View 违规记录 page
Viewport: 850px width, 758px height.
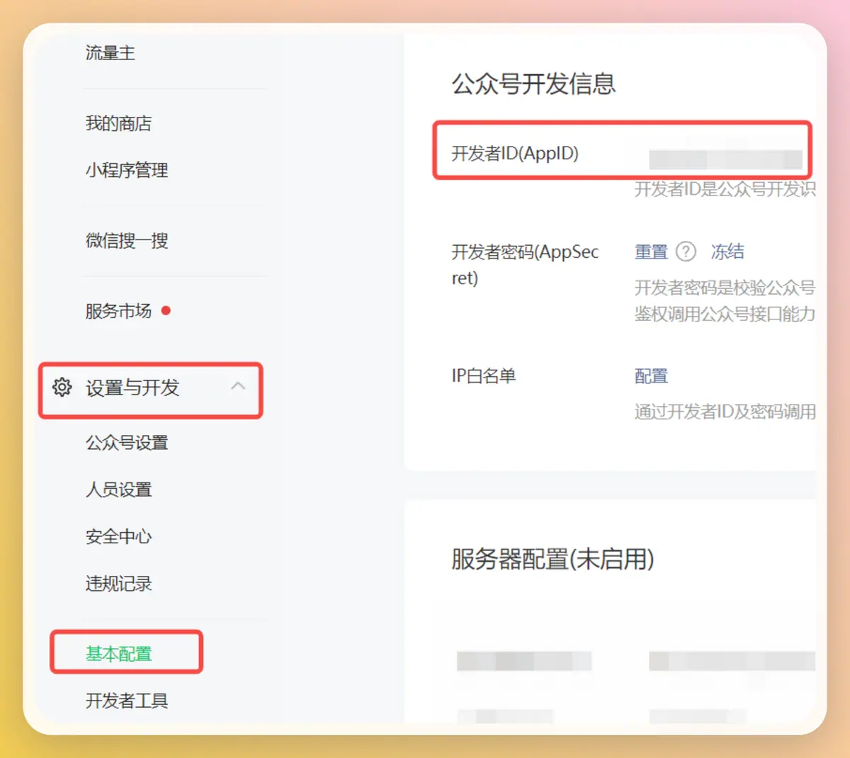(119, 584)
